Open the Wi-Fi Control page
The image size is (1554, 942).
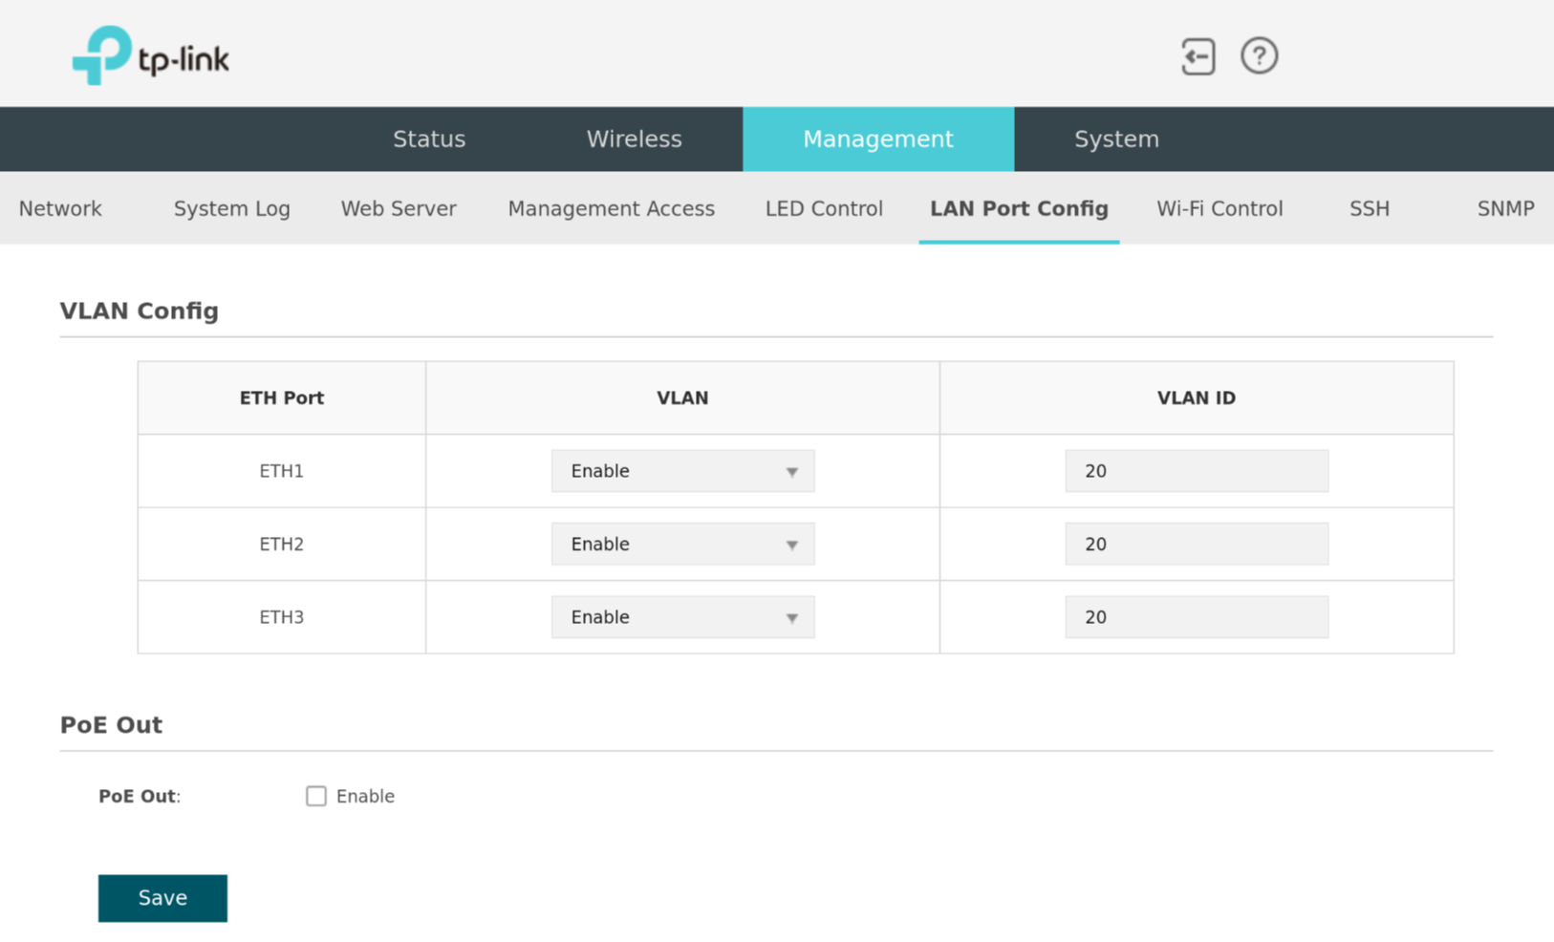pos(1219,208)
